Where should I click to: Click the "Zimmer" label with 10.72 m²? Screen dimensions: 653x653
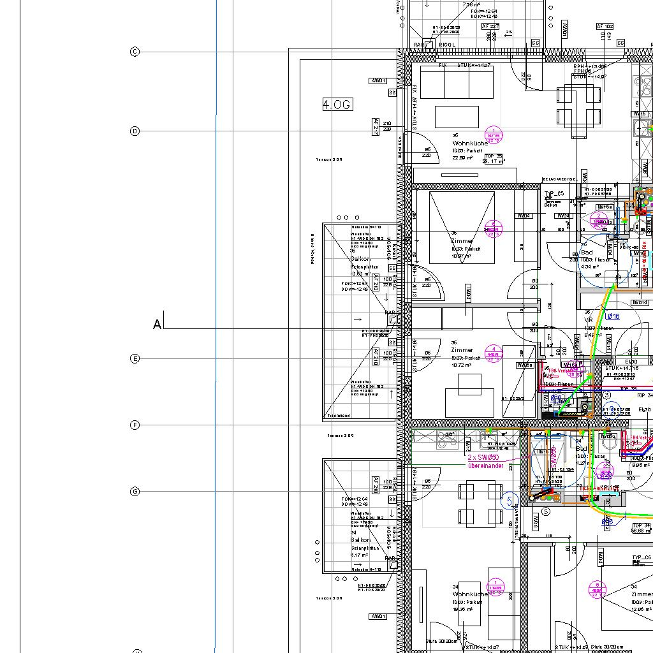(462, 350)
